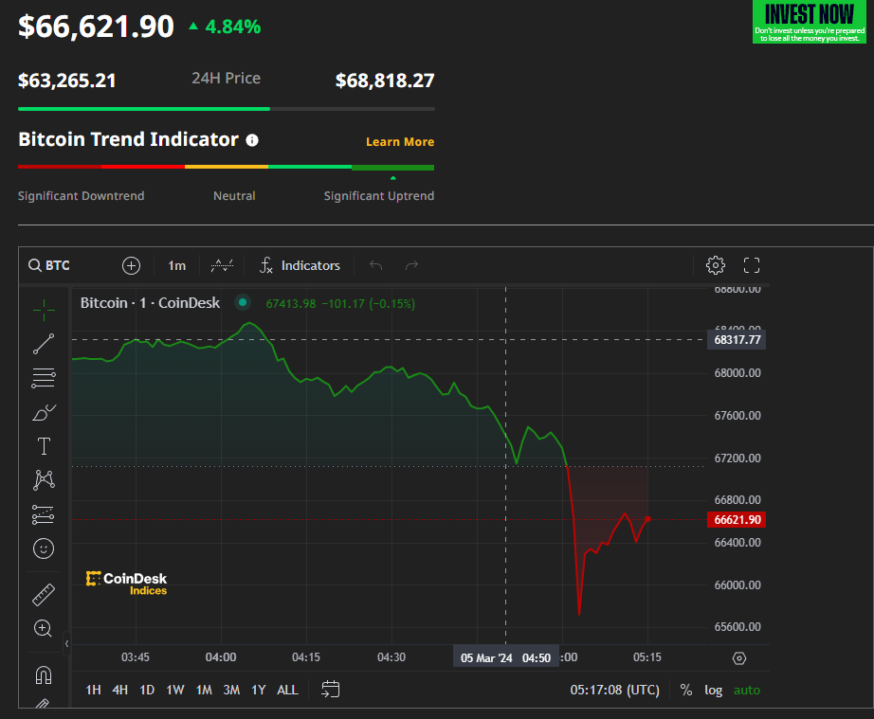
Task: Toggle auto scale for the chart
Action: (x=747, y=690)
